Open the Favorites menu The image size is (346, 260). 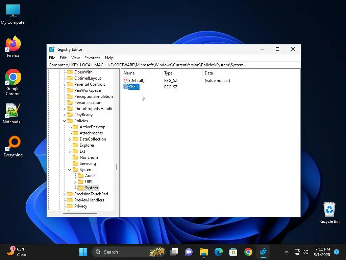[x=92, y=58]
